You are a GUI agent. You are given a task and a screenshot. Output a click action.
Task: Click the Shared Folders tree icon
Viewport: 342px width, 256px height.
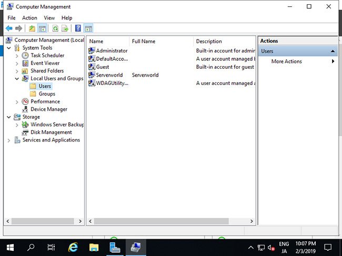click(x=25, y=71)
